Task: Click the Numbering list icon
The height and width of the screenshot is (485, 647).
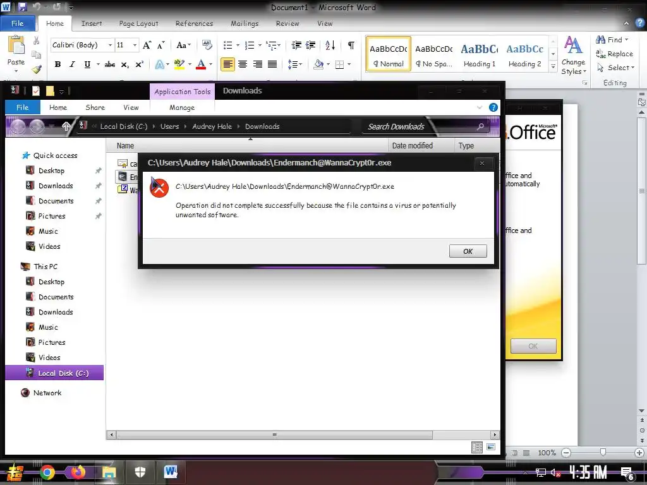Action: click(249, 45)
